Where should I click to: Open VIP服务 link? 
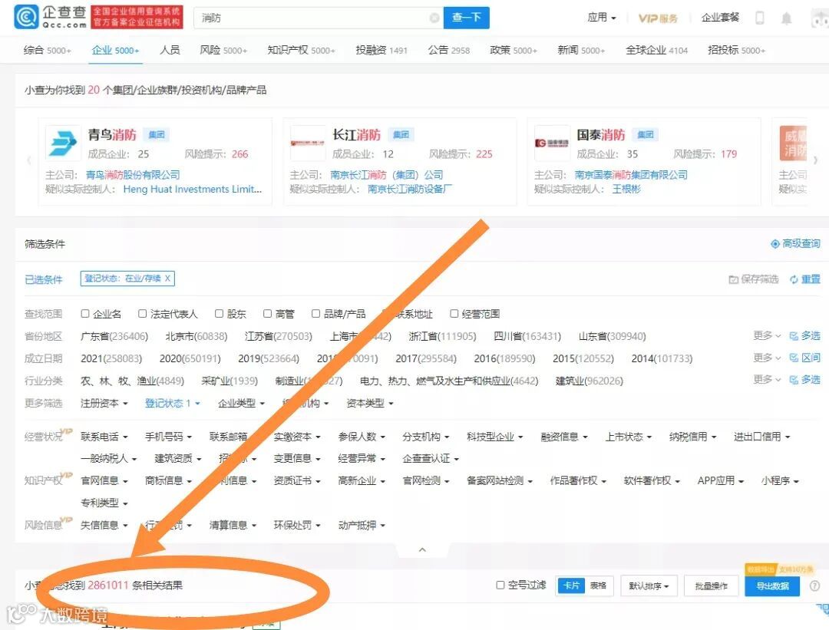[658, 18]
